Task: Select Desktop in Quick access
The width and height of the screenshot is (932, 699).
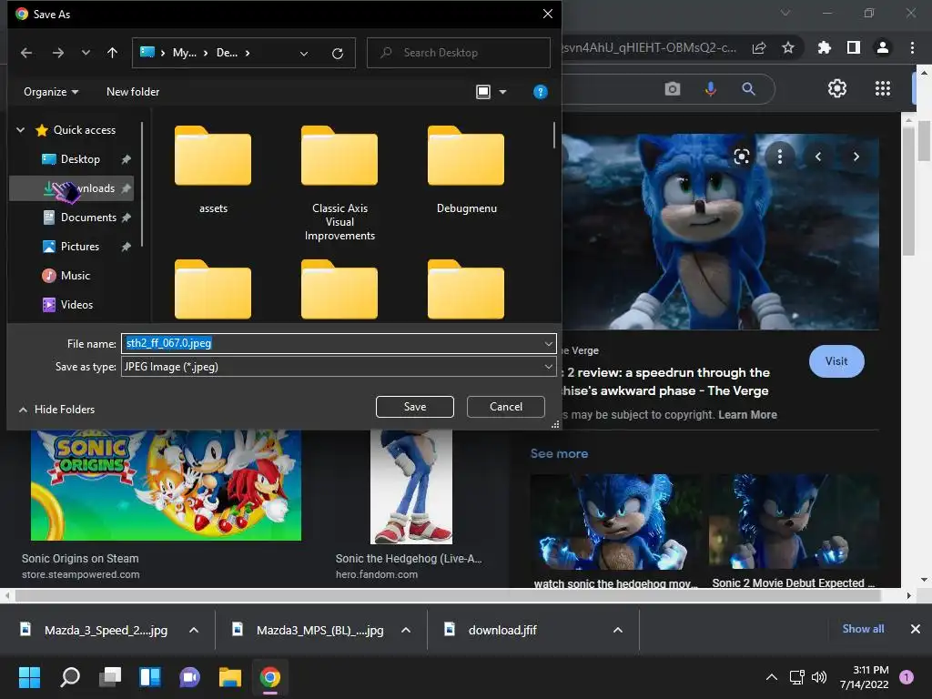Action: (80, 158)
